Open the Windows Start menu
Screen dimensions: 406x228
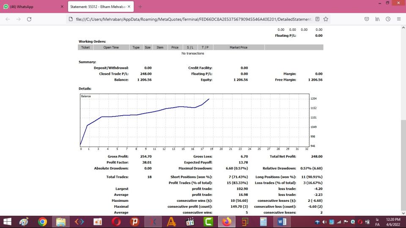point(8,221)
